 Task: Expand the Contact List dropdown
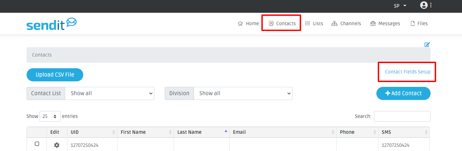point(109,93)
